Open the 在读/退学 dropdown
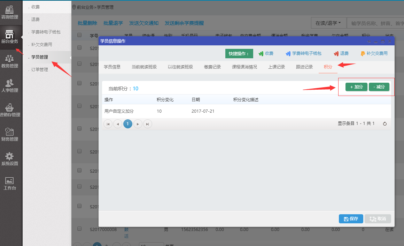This screenshot has width=404, height=246. coord(328,23)
